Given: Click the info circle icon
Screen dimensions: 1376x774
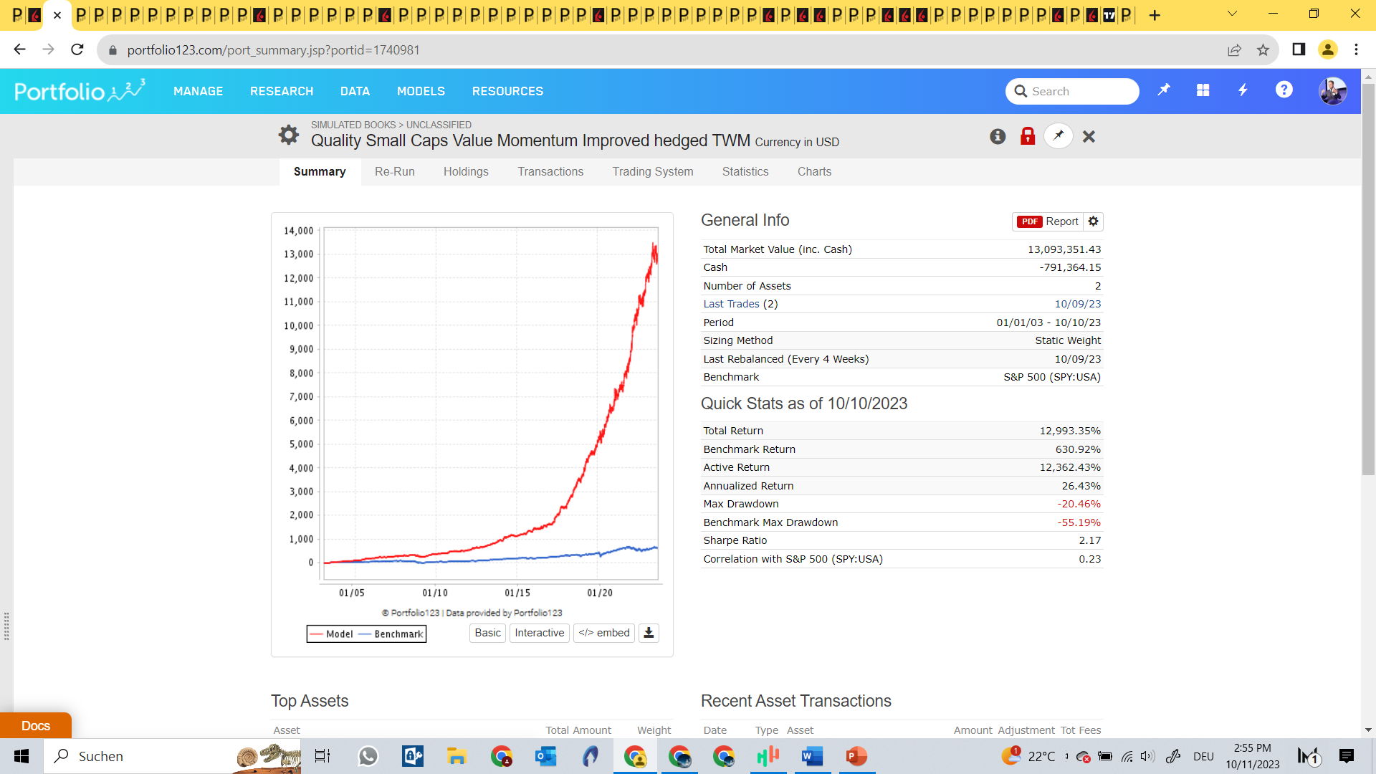Looking at the screenshot, I should [998, 136].
